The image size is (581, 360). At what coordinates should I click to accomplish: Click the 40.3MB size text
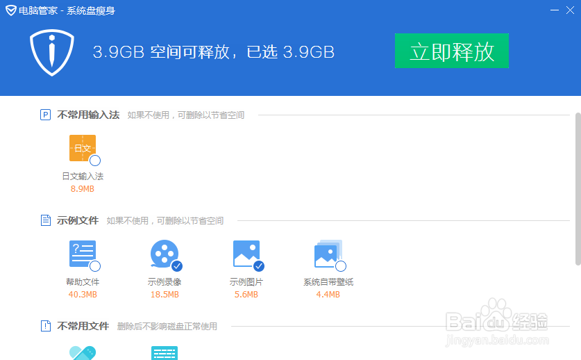(83, 294)
